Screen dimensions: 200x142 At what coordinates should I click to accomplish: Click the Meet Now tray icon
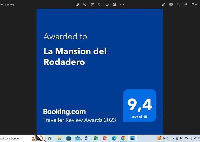point(177,138)
